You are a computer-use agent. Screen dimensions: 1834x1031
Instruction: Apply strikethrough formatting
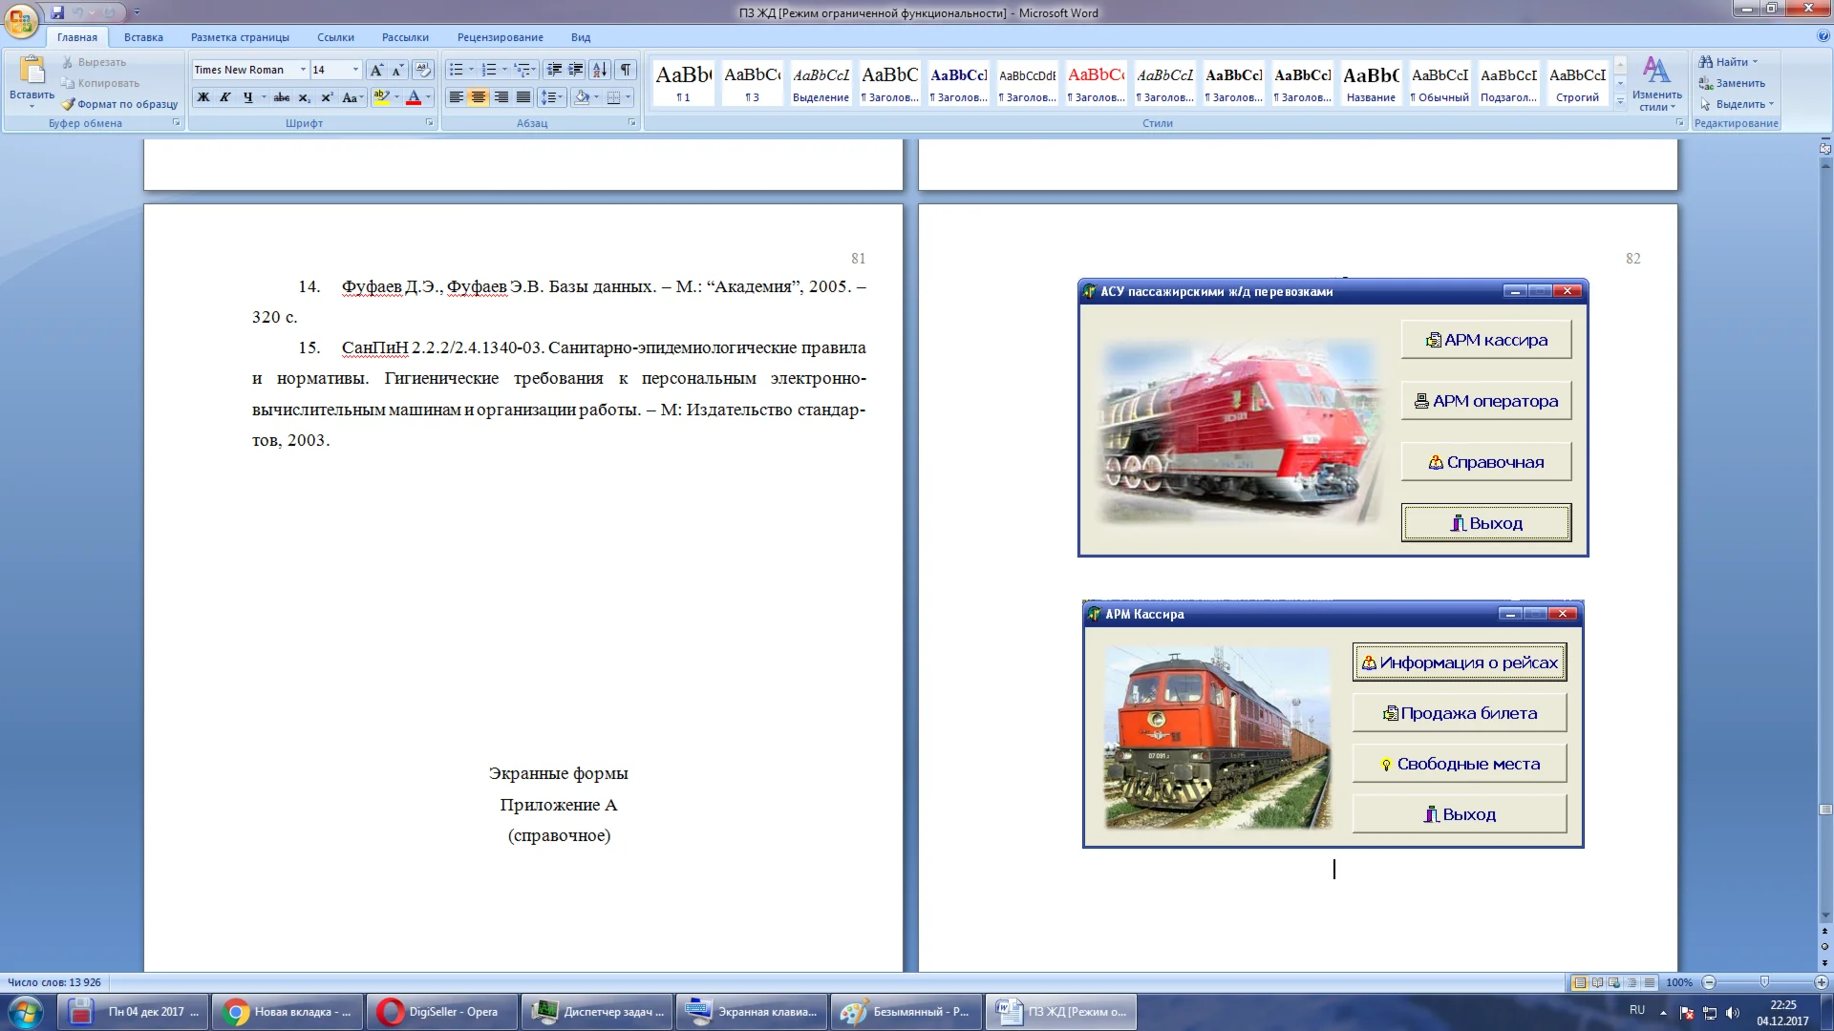click(282, 97)
